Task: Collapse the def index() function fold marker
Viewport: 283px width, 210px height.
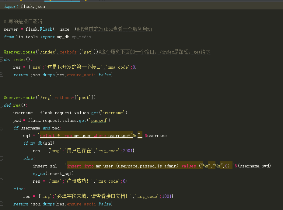Action: click(1, 60)
